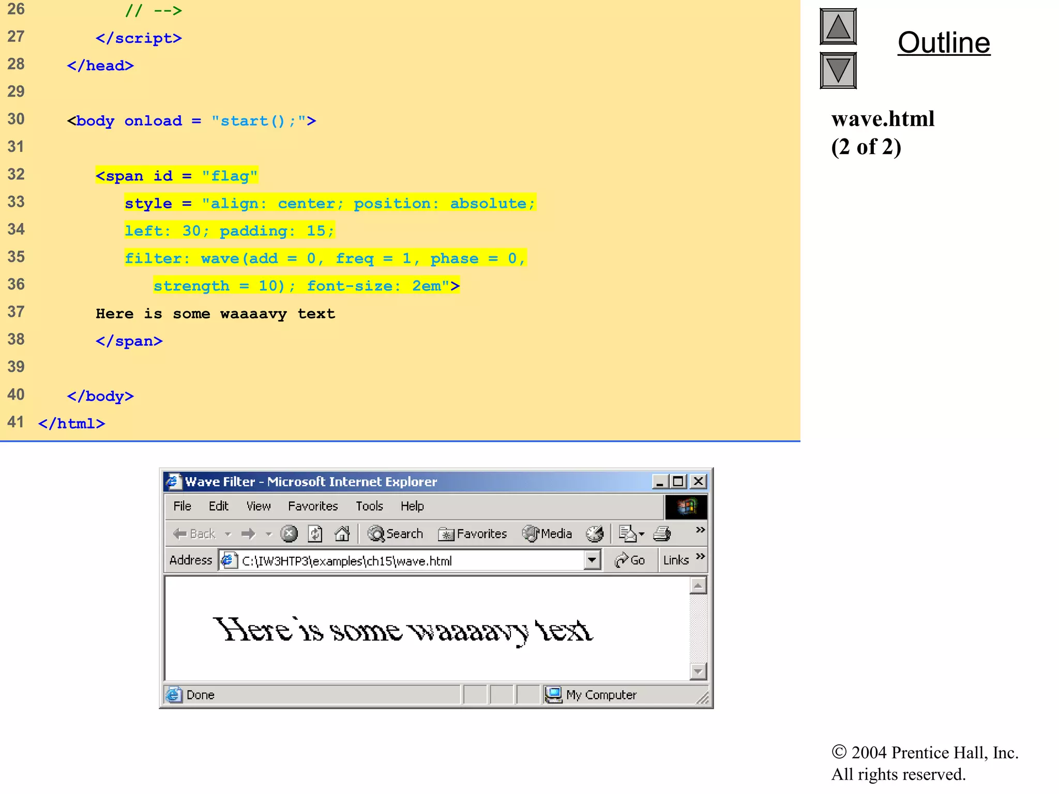Click the 'Done' status text
The image size is (1059, 794).
[x=201, y=695]
